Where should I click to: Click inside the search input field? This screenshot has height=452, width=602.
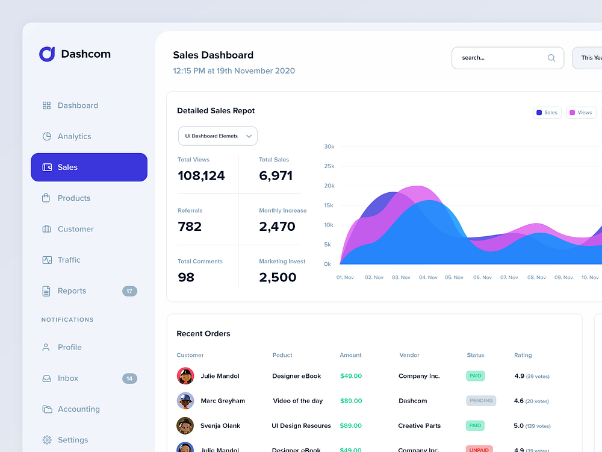[500, 58]
